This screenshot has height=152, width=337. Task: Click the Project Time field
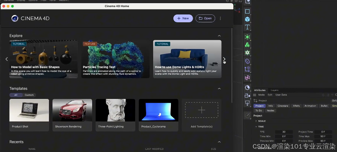pos(323,132)
